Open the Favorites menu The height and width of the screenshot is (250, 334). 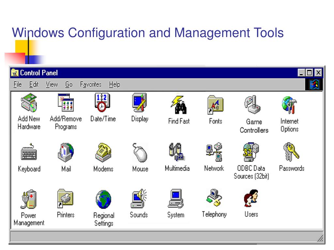[91, 84]
